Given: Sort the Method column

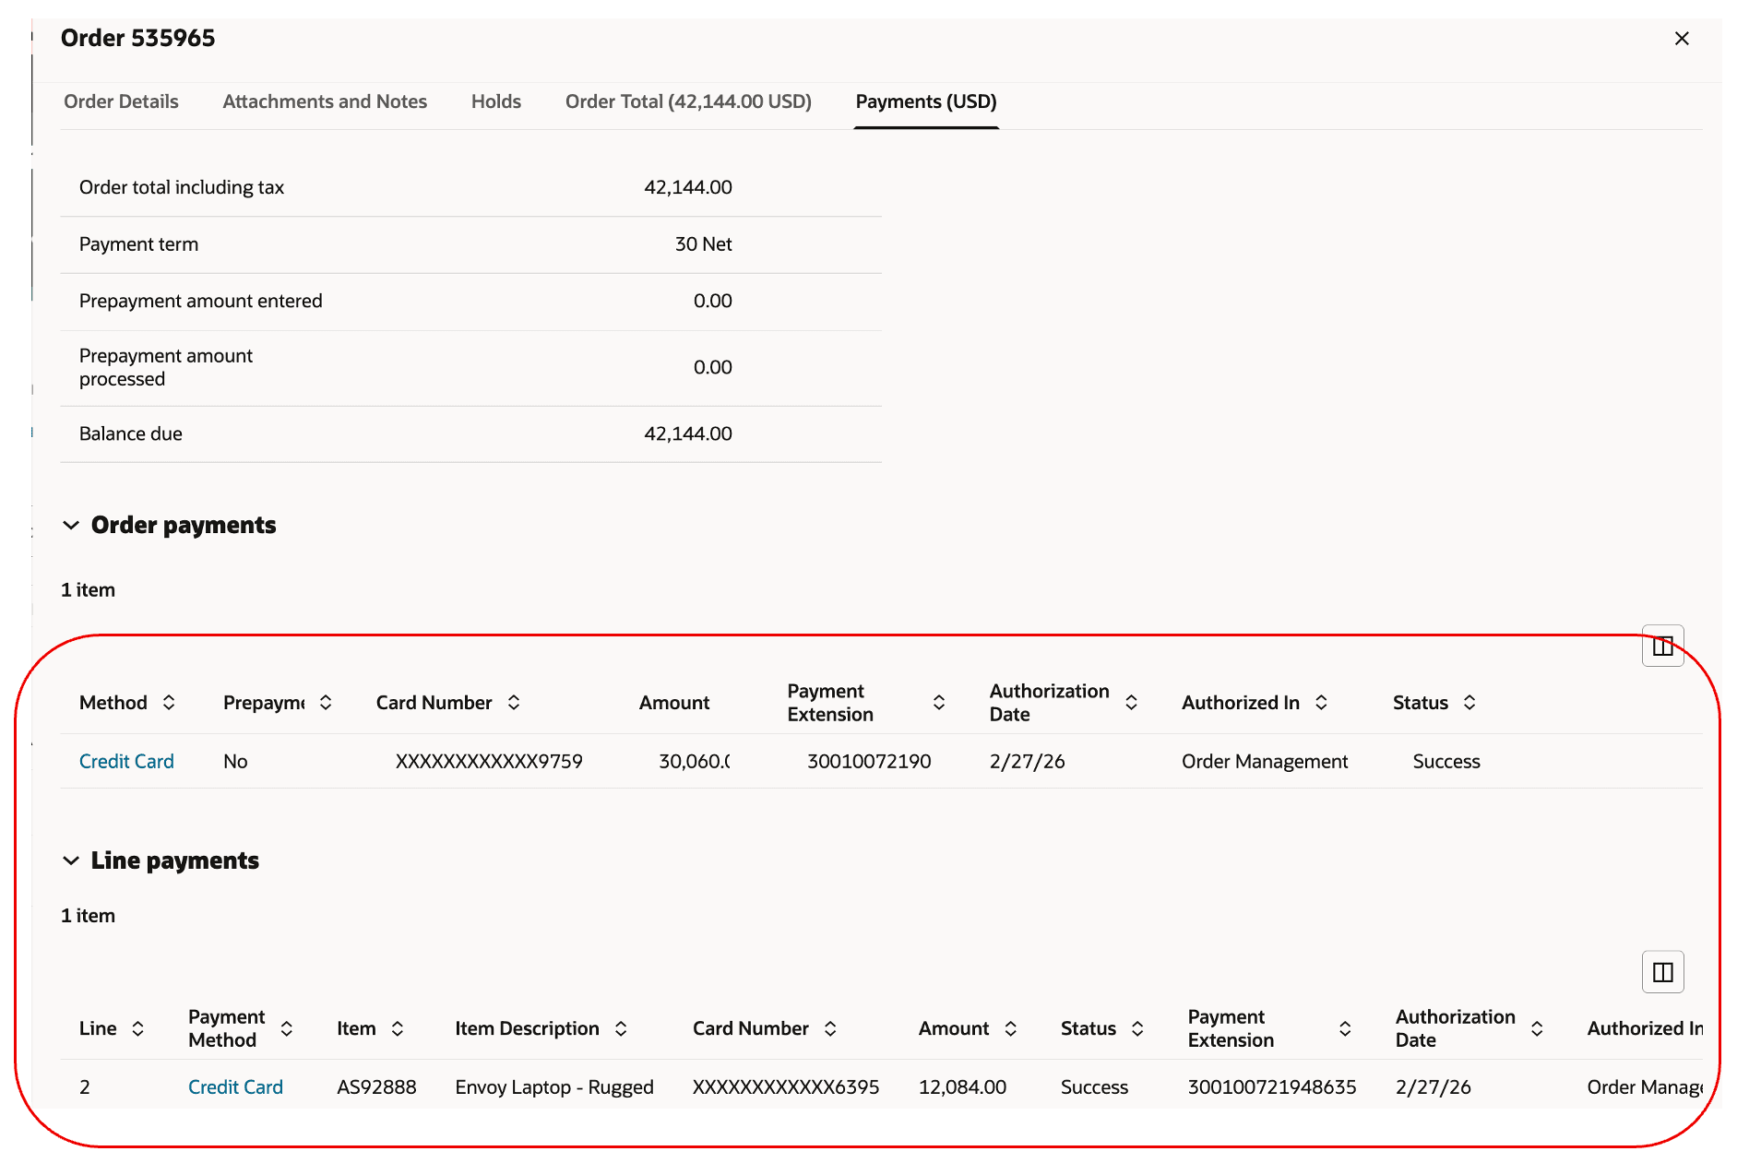Looking at the screenshot, I should point(170,702).
